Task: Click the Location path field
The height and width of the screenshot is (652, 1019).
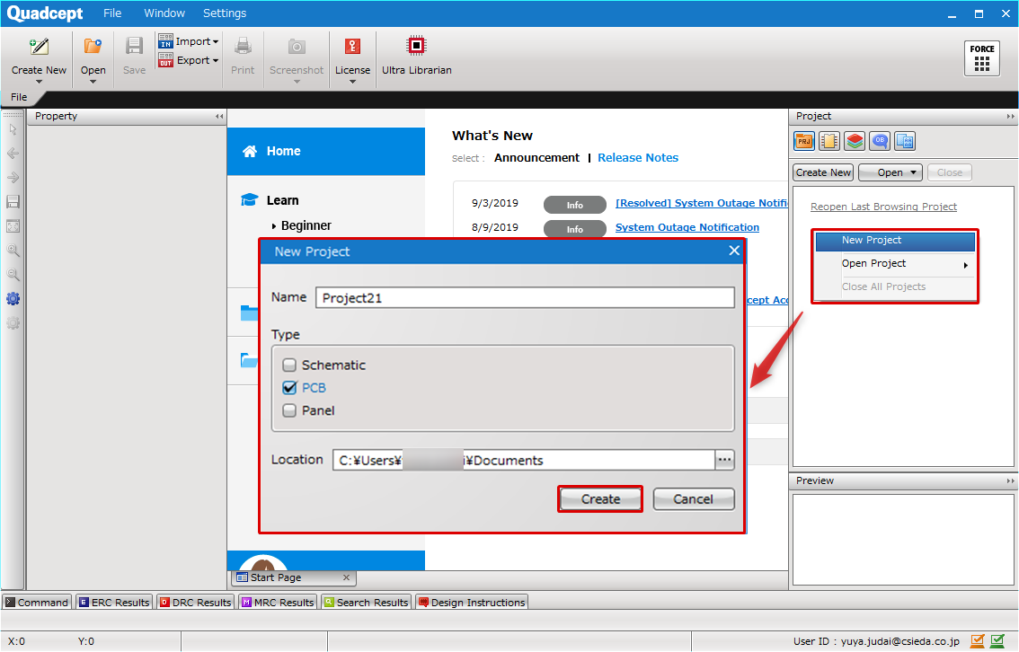Action: coord(524,461)
